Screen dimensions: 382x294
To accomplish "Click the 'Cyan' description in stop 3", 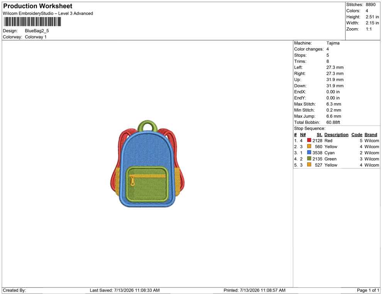I will pyautogui.click(x=330, y=153).
